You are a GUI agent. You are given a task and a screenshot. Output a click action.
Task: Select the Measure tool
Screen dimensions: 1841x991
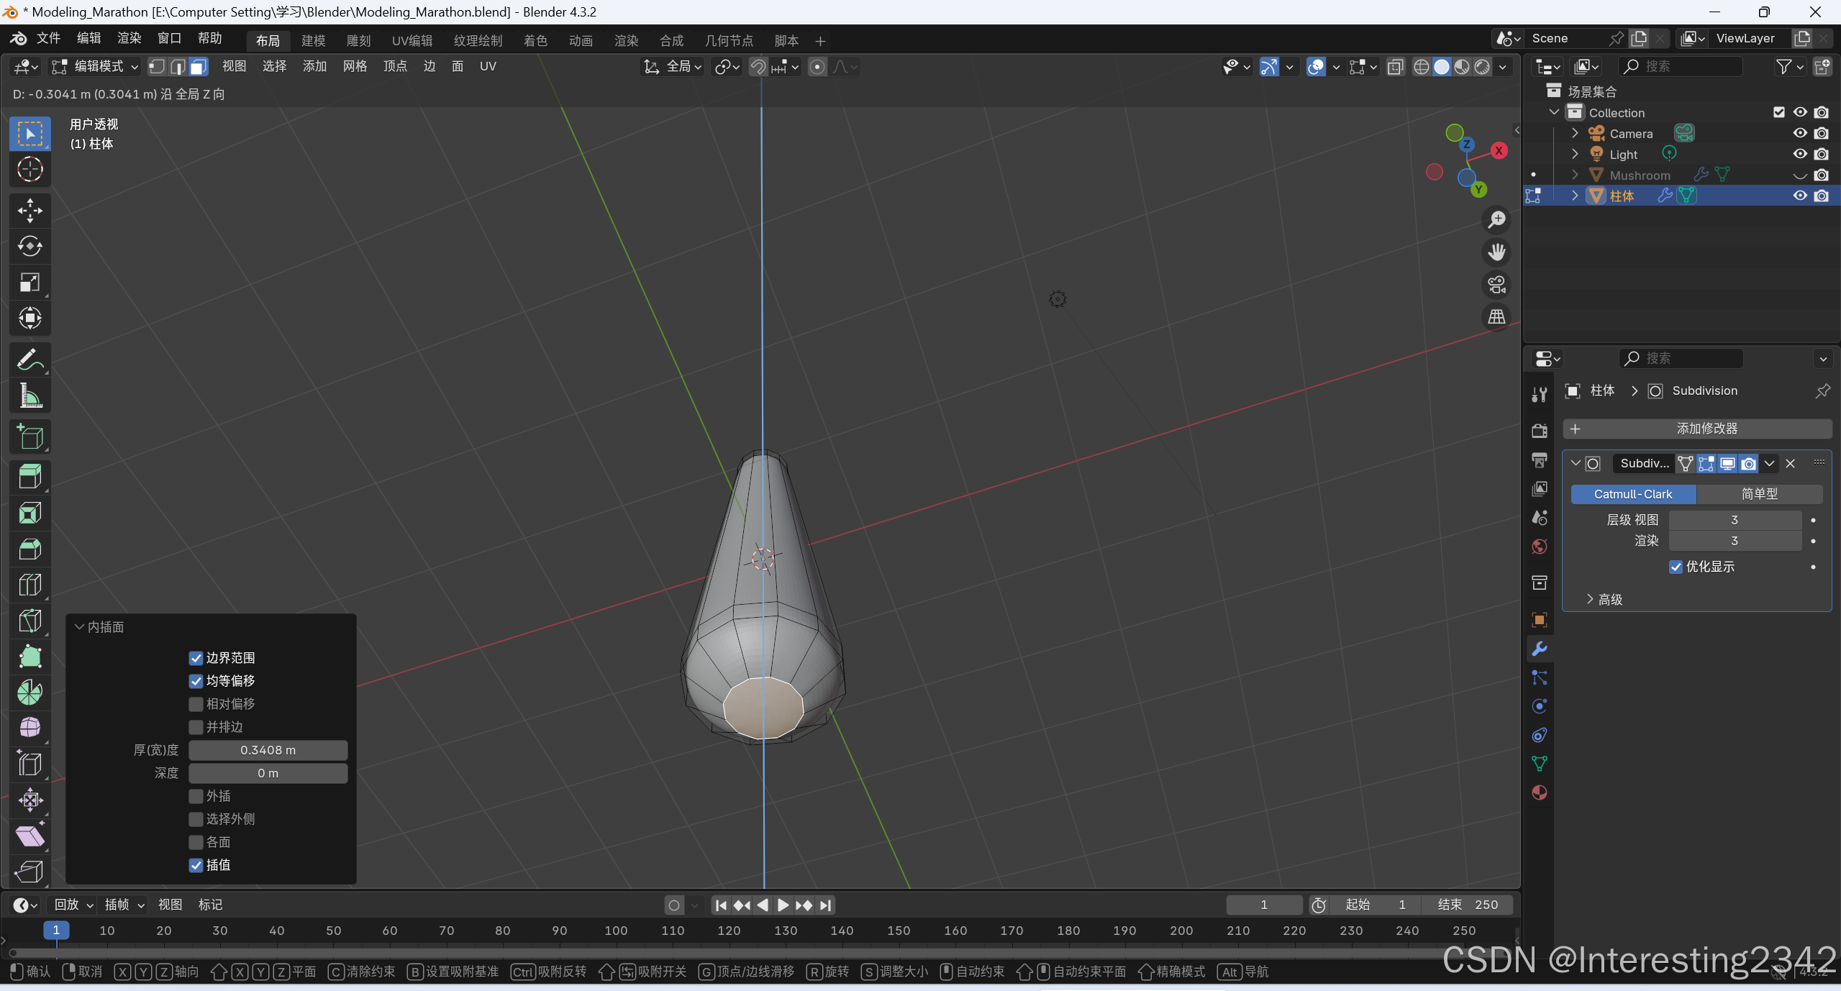tap(29, 396)
